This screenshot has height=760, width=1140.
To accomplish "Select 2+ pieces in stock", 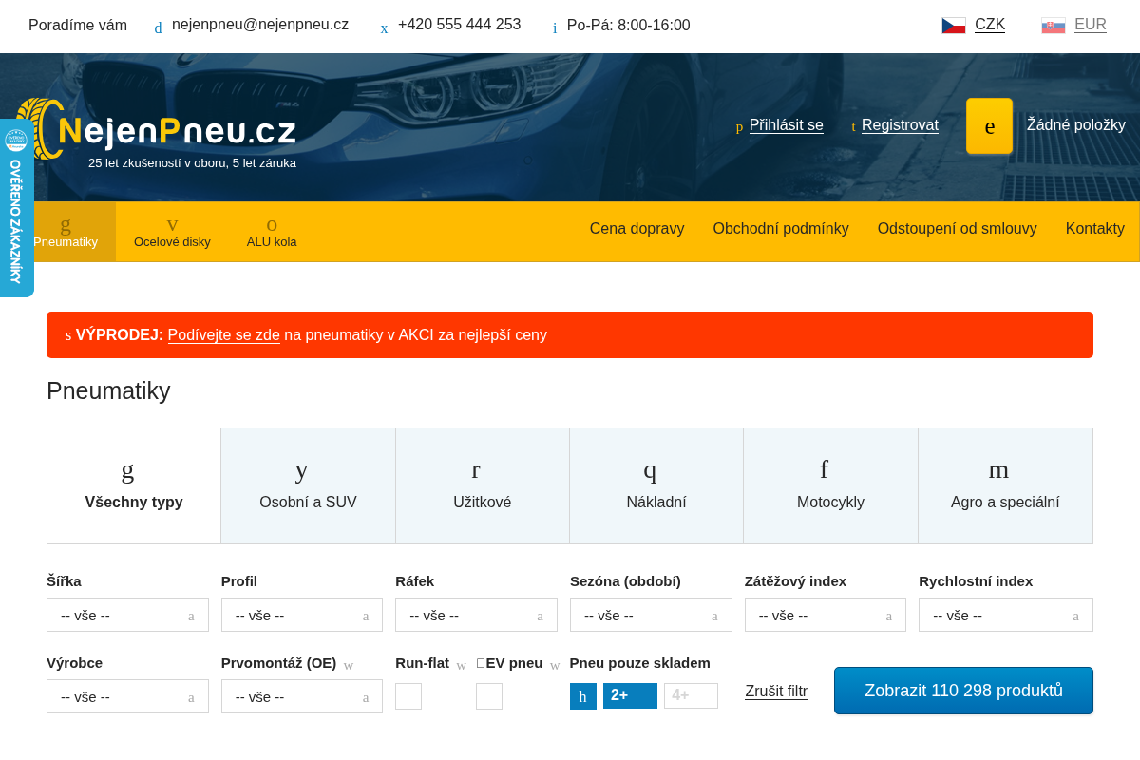I will point(630,695).
